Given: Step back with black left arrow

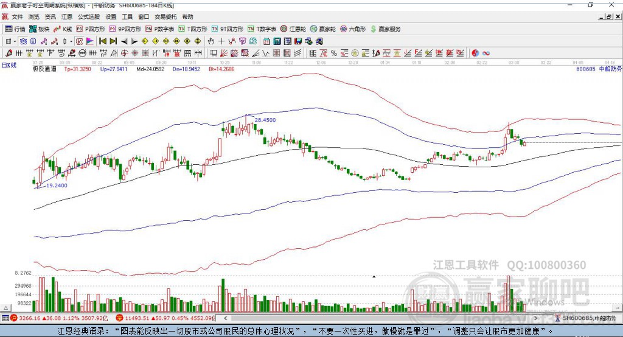Looking at the screenshot, I should [x=124, y=41].
